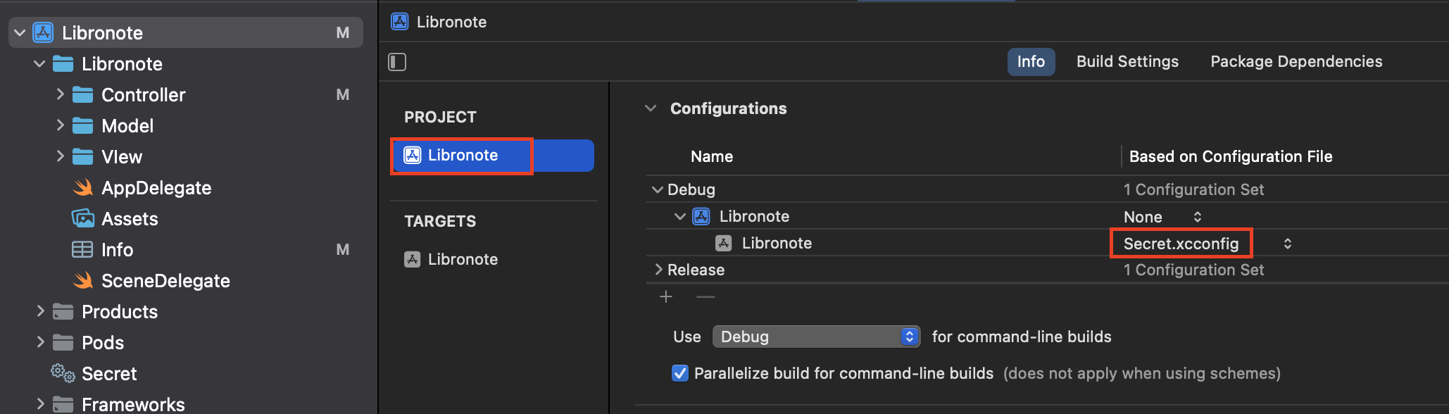This screenshot has height=414, width=1449.
Task: Toggle Parallelize build for command-line builds
Action: 679,373
